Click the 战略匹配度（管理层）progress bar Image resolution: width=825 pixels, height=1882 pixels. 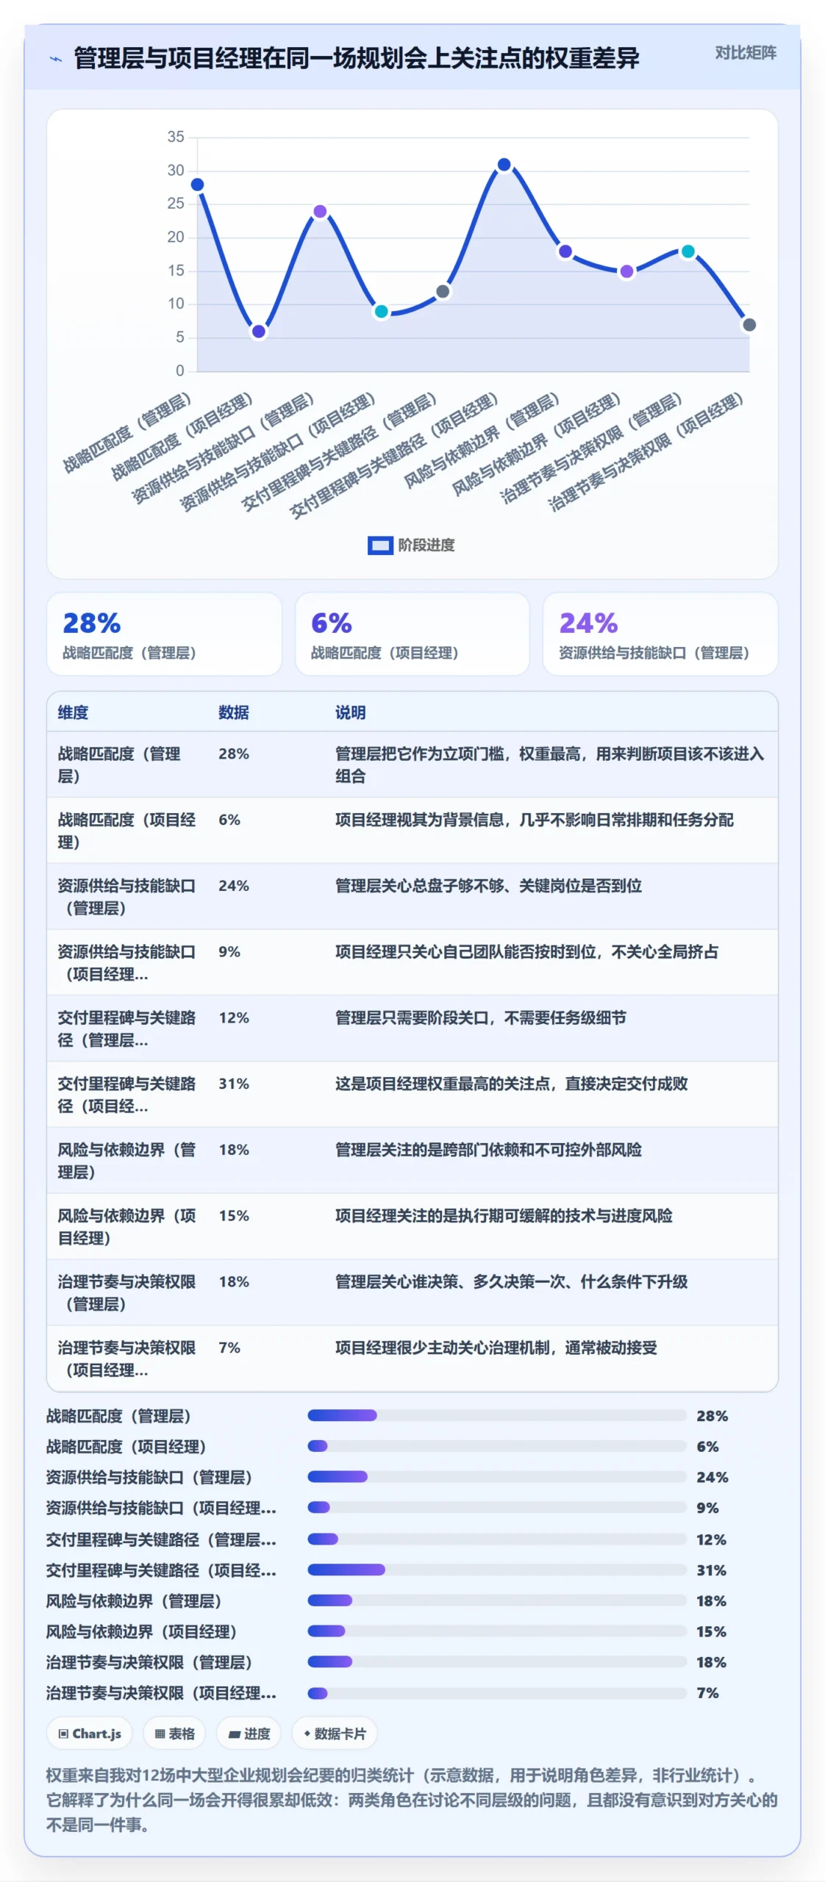pos(497,1415)
